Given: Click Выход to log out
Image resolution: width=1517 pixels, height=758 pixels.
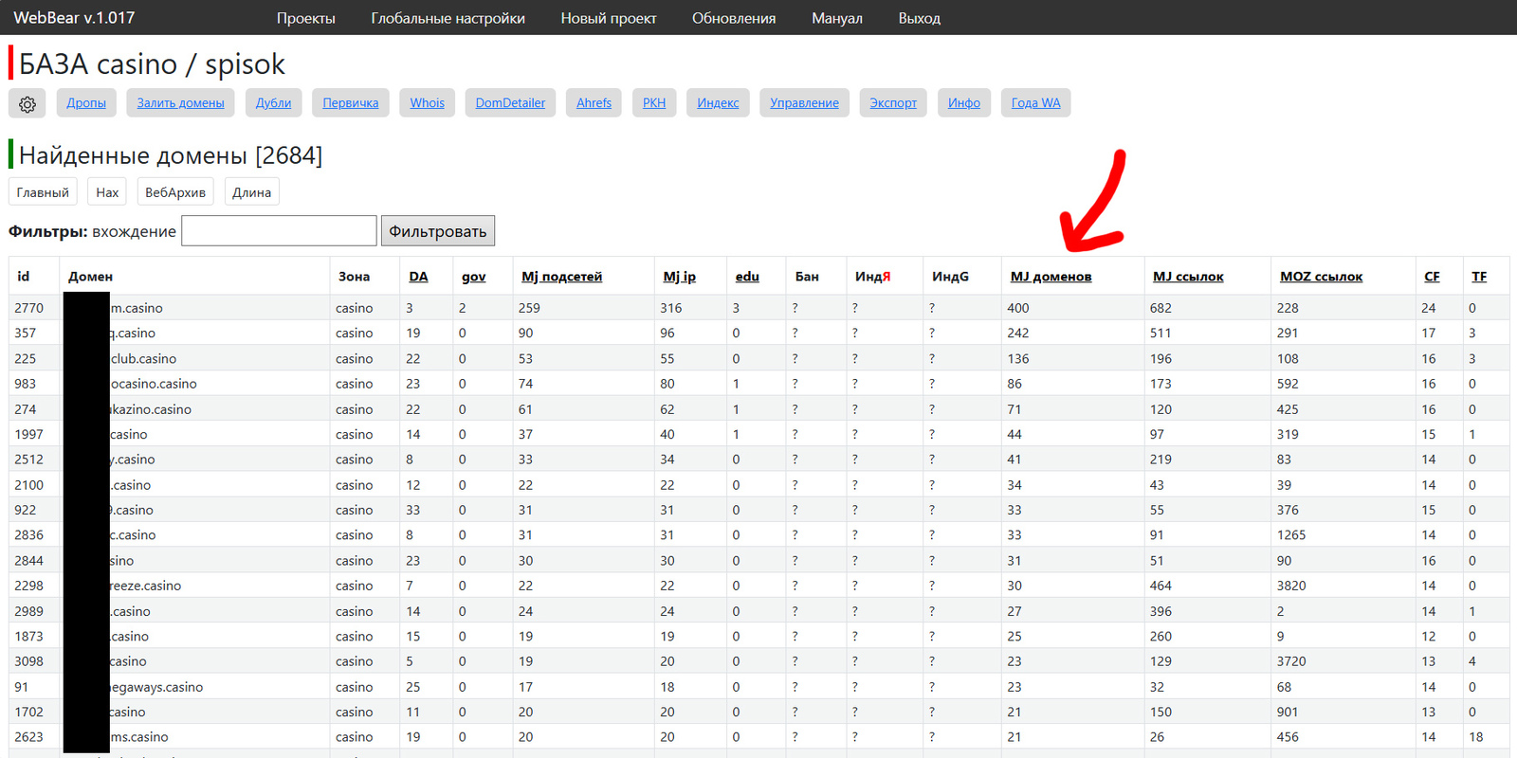Looking at the screenshot, I should [919, 18].
